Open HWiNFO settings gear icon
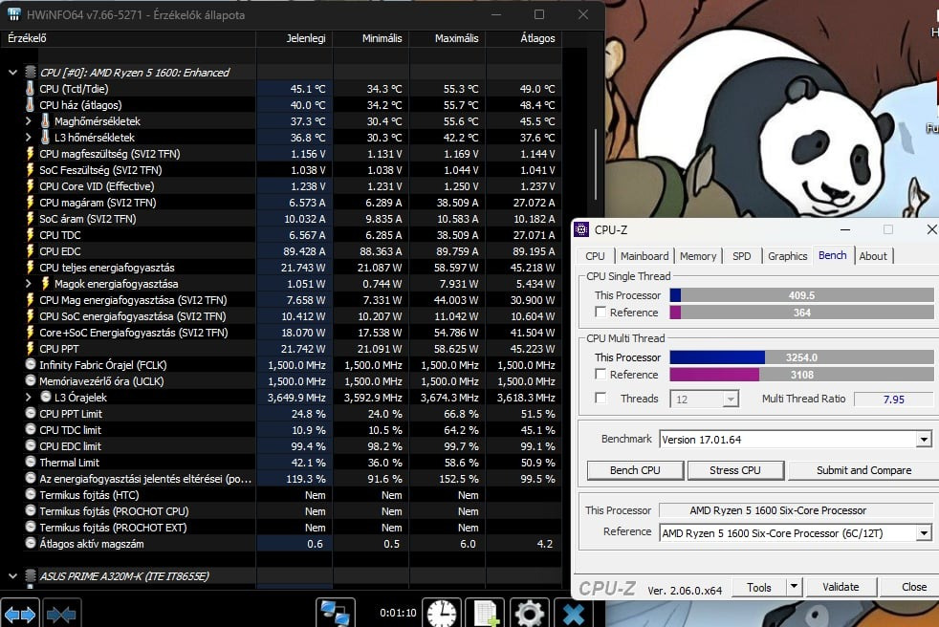 [530, 614]
